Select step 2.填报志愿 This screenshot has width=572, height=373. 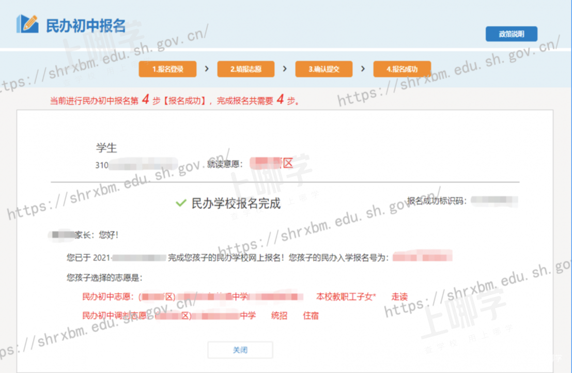[245, 69]
